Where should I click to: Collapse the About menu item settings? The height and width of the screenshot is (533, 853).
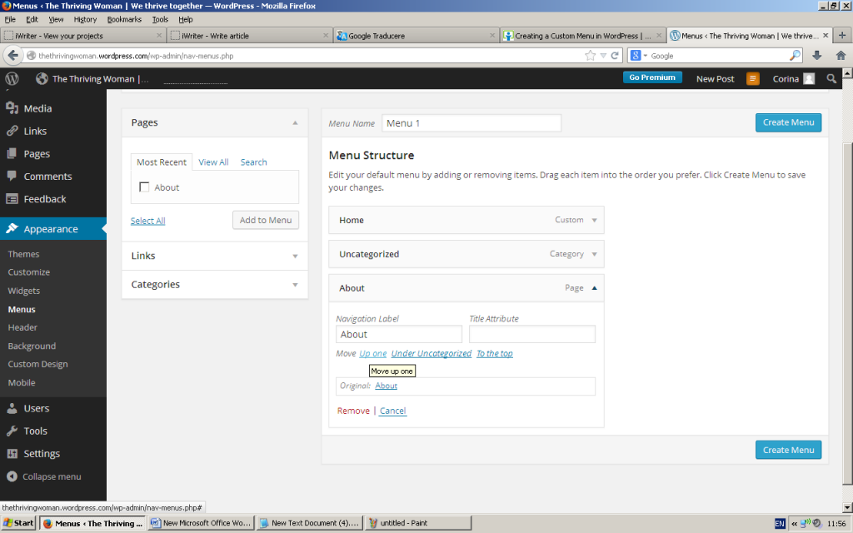coord(594,288)
